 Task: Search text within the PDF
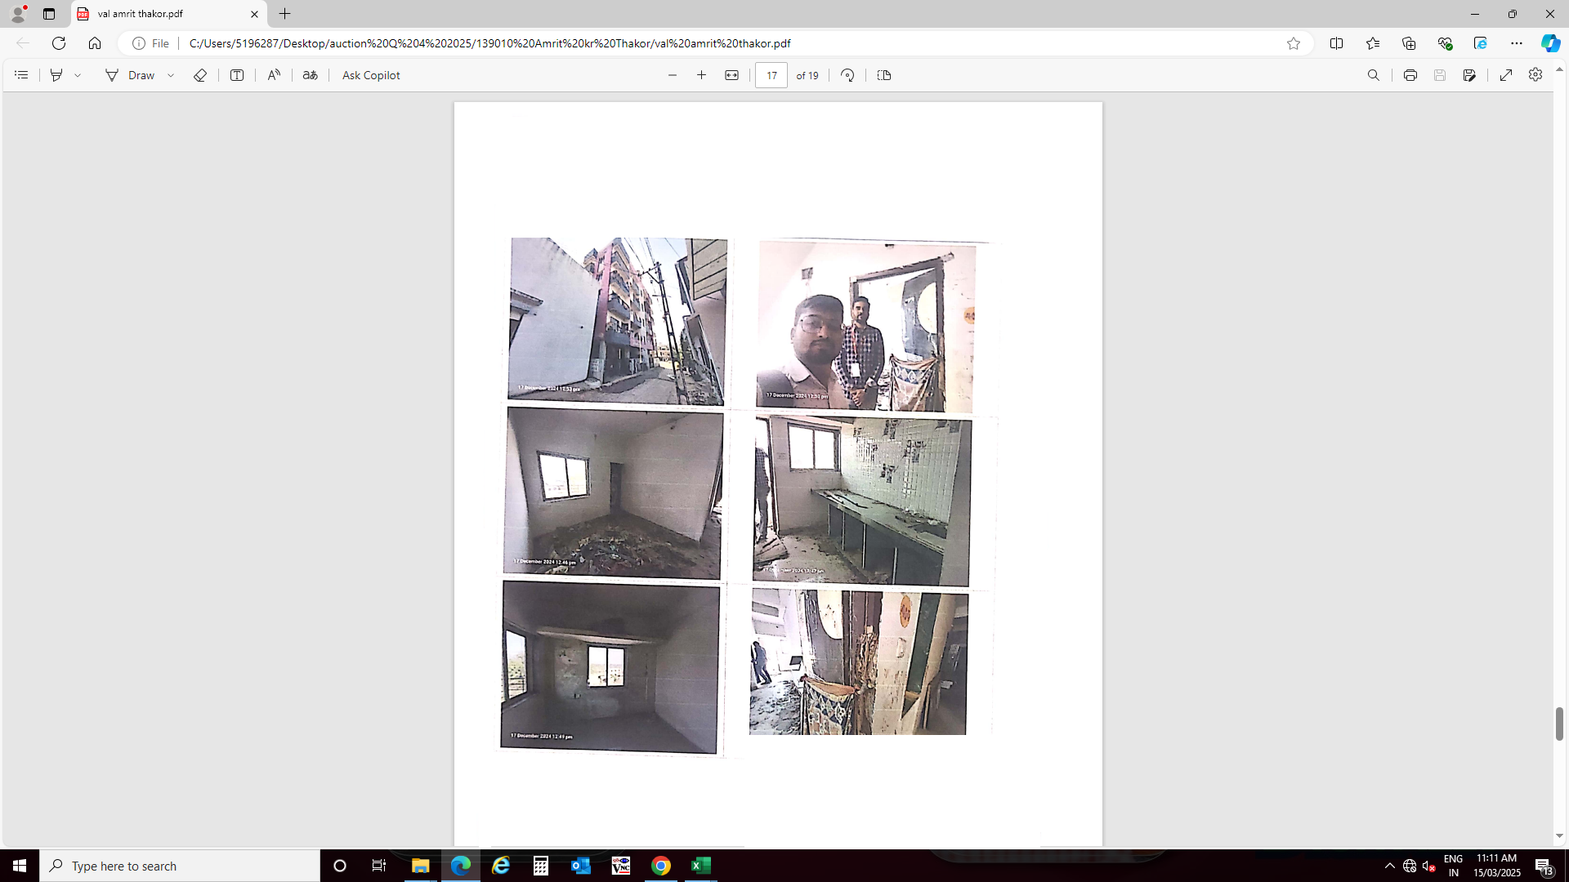[x=1374, y=75]
